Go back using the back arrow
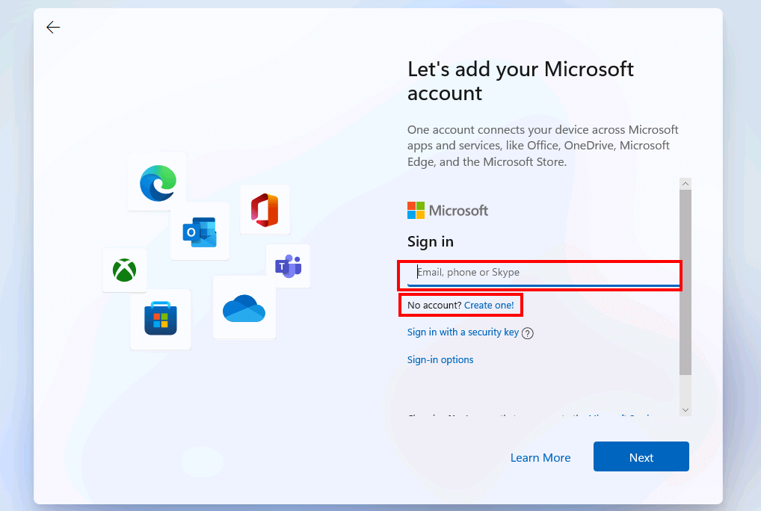This screenshot has width=761, height=511. [52, 28]
